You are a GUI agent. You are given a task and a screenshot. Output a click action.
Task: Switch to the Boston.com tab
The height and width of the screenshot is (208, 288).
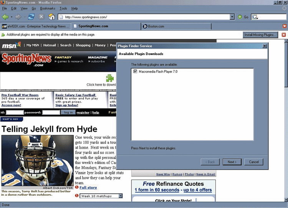pyautogui.click(x=176, y=26)
